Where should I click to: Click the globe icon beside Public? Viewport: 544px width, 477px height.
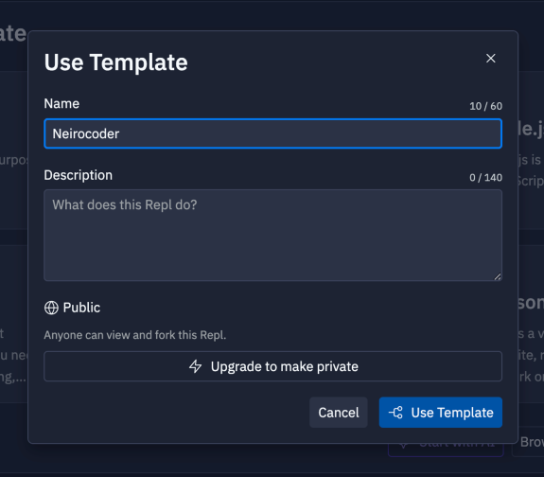pos(51,308)
